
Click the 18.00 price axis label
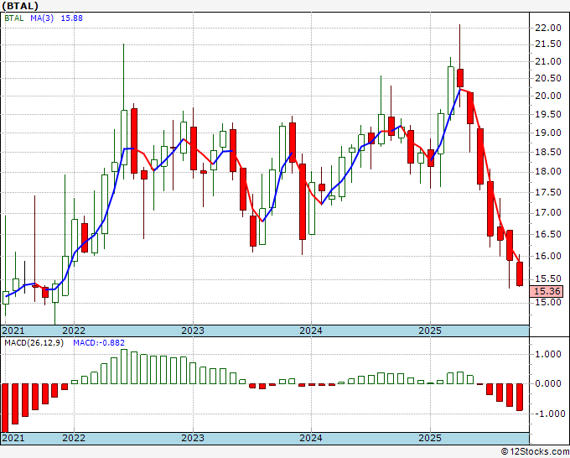(548, 172)
